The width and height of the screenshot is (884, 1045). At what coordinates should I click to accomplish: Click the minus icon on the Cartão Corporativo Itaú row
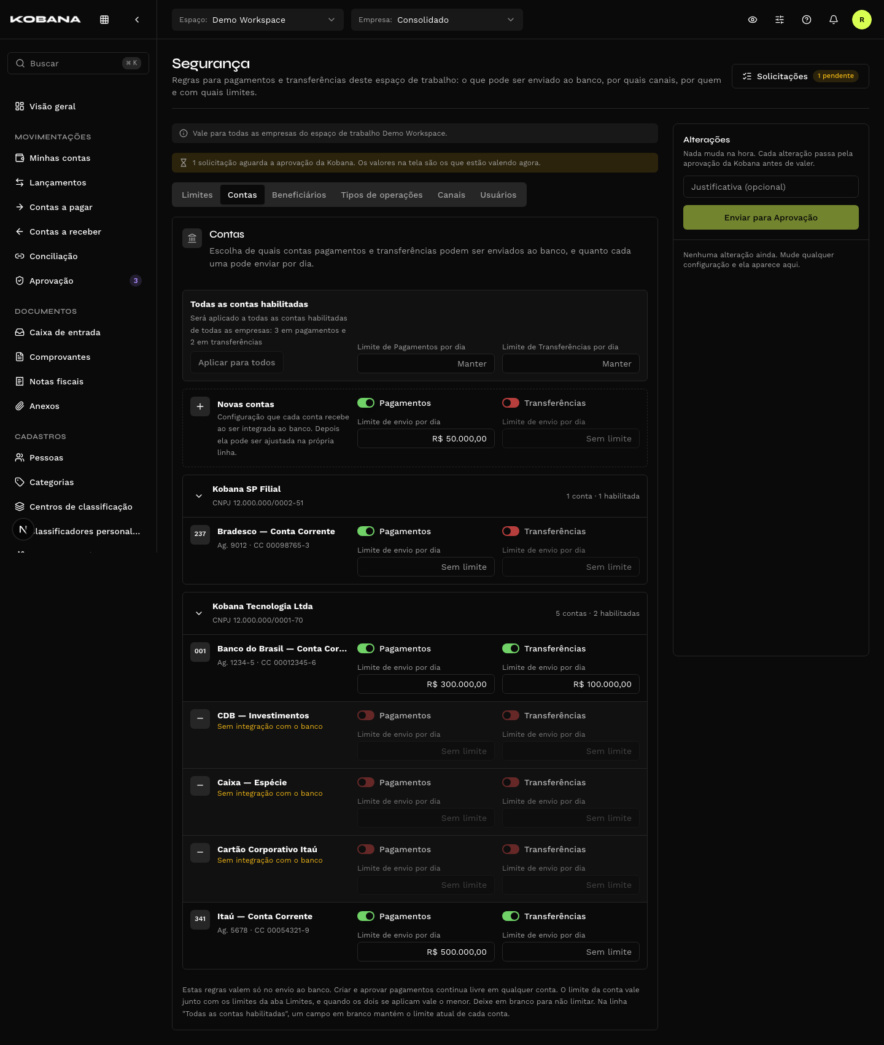point(200,853)
